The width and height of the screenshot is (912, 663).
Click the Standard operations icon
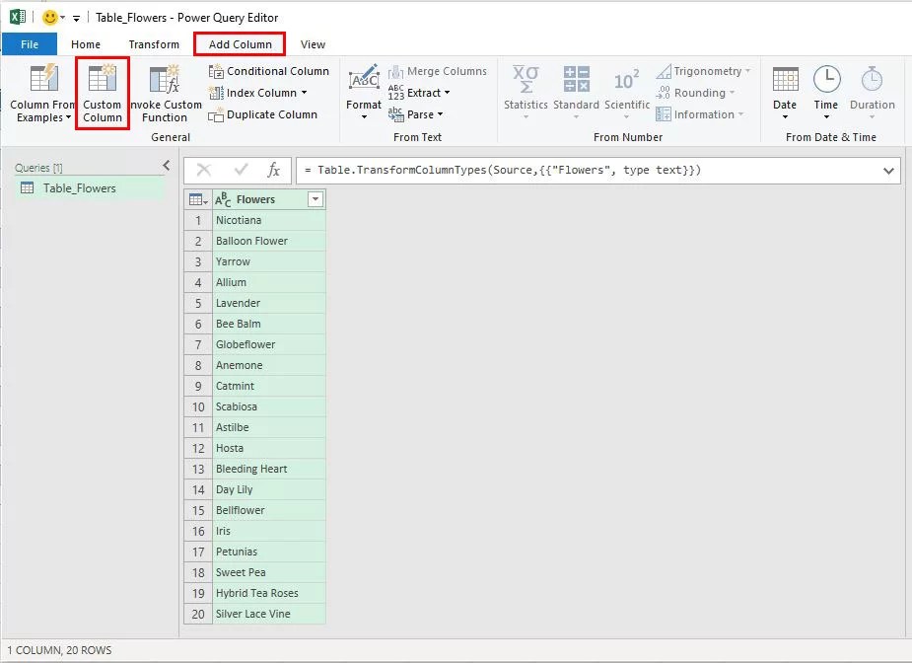point(577,79)
